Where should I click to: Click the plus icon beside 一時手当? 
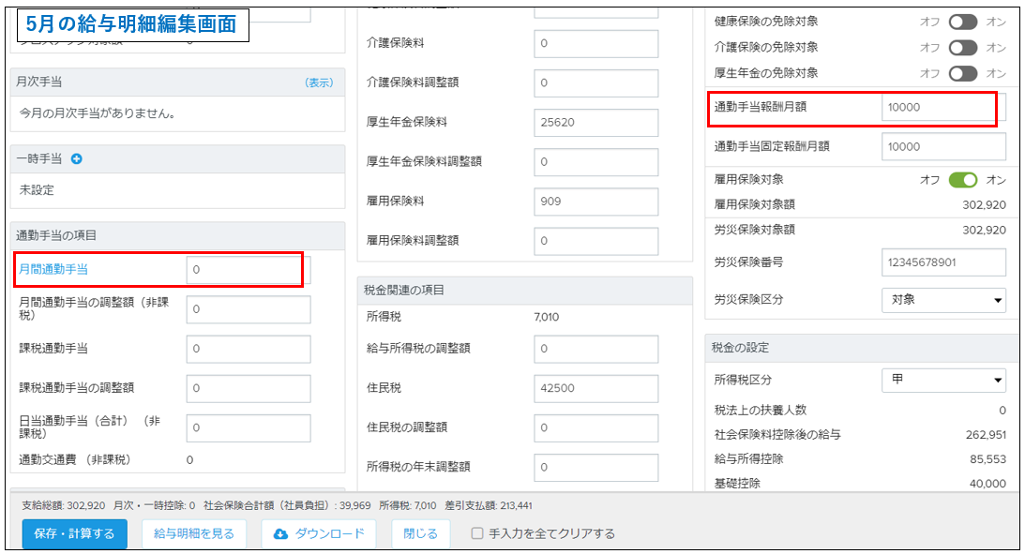pos(77,159)
